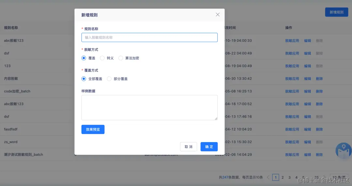Screen dimensions: 352x186
Task: Select the 覆盖 radio option
Action: 84,58
